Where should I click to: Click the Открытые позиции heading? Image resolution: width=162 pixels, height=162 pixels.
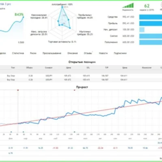pyautogui.click(x=82, y=62)
